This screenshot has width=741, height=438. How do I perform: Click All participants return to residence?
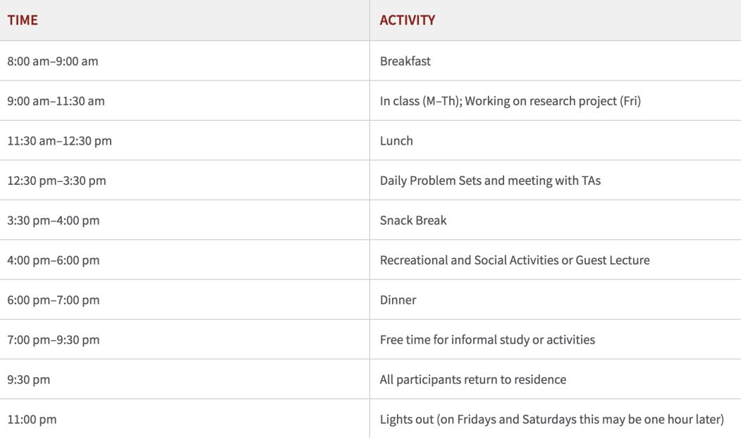[473, 380]
